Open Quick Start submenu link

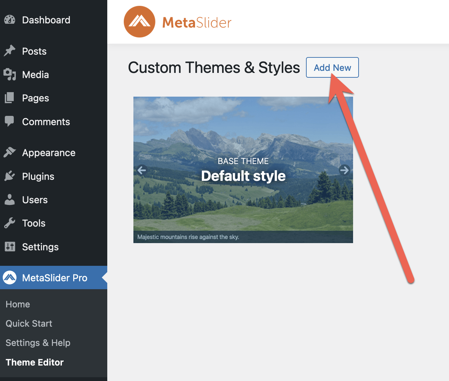point(29,324)
